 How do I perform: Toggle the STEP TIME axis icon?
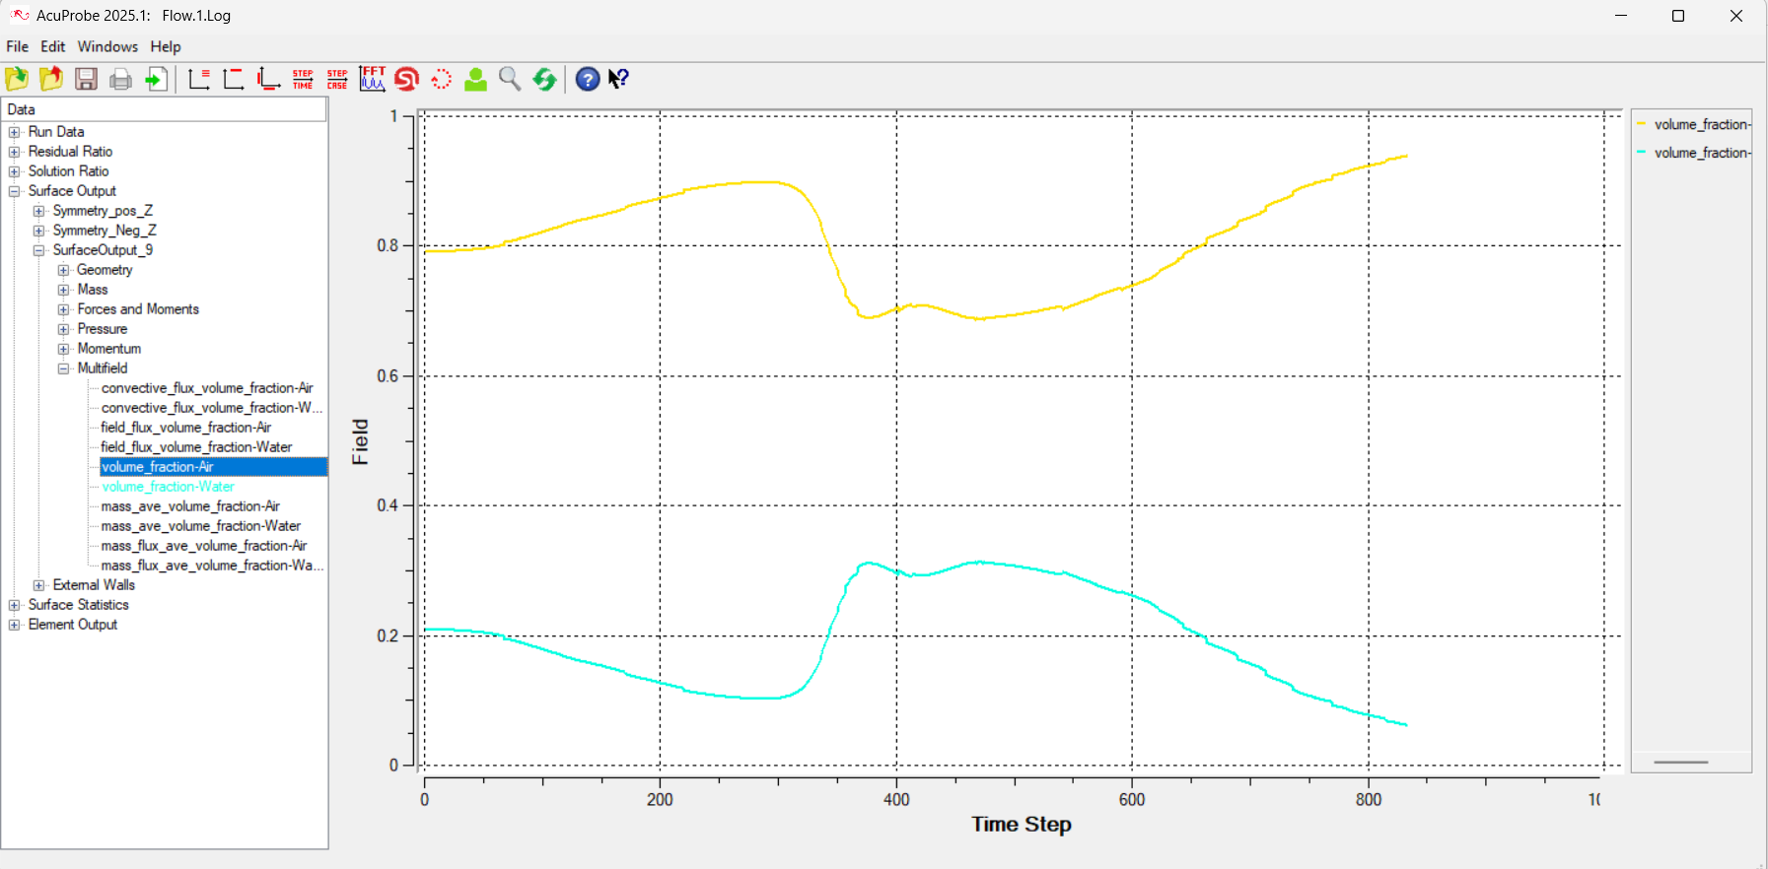click(x=303, y=79)
